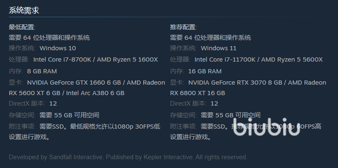Image resolution: width=338 pixels, height=168 pixels.
Task: Select the 推荐配置 heading
Action: point(183,27)
